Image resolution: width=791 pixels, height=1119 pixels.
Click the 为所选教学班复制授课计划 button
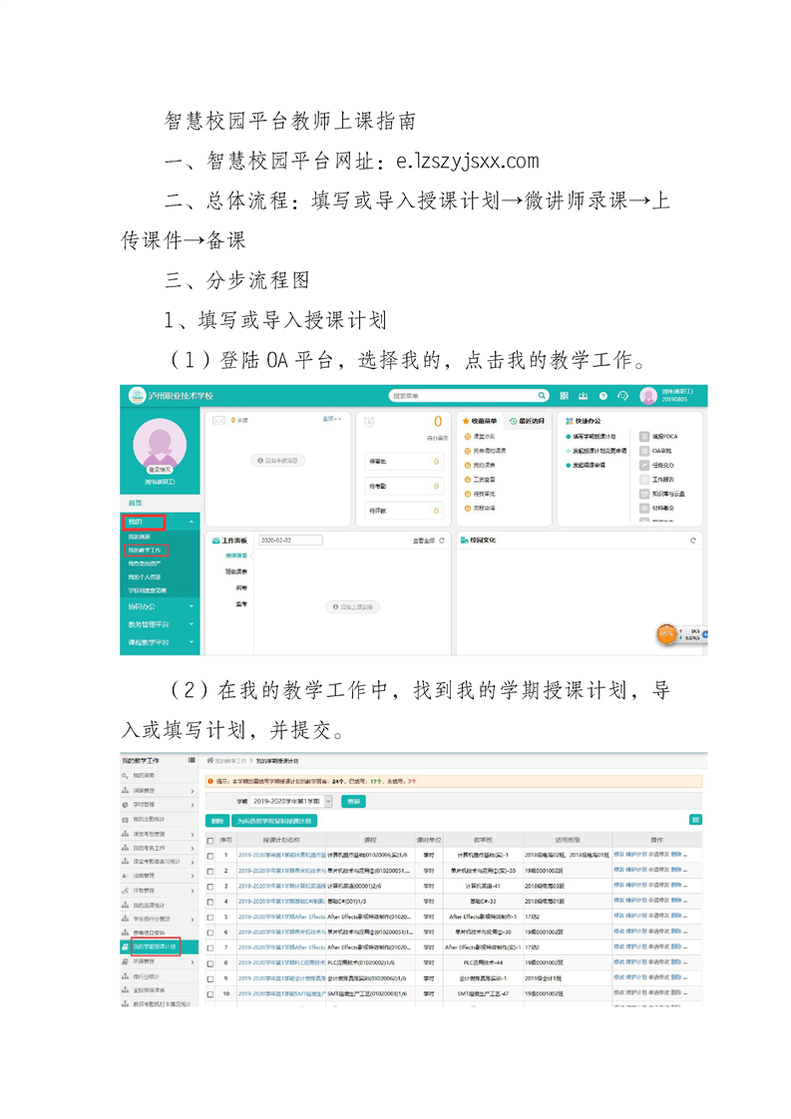pos(272,821)
